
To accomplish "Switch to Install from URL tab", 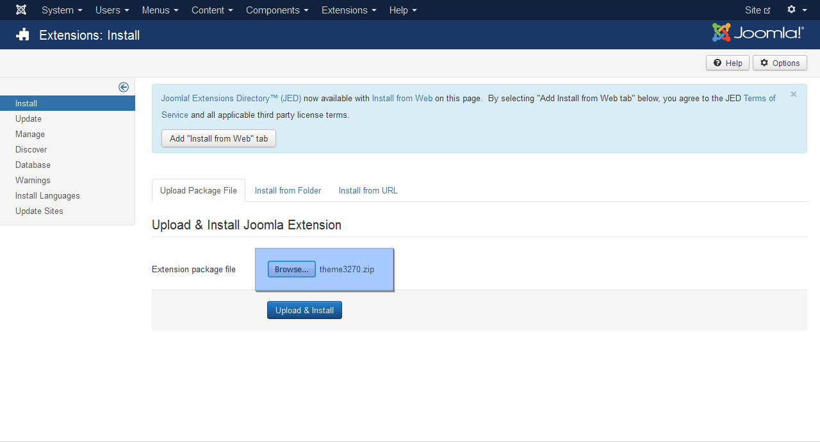I will click(368, 190).
